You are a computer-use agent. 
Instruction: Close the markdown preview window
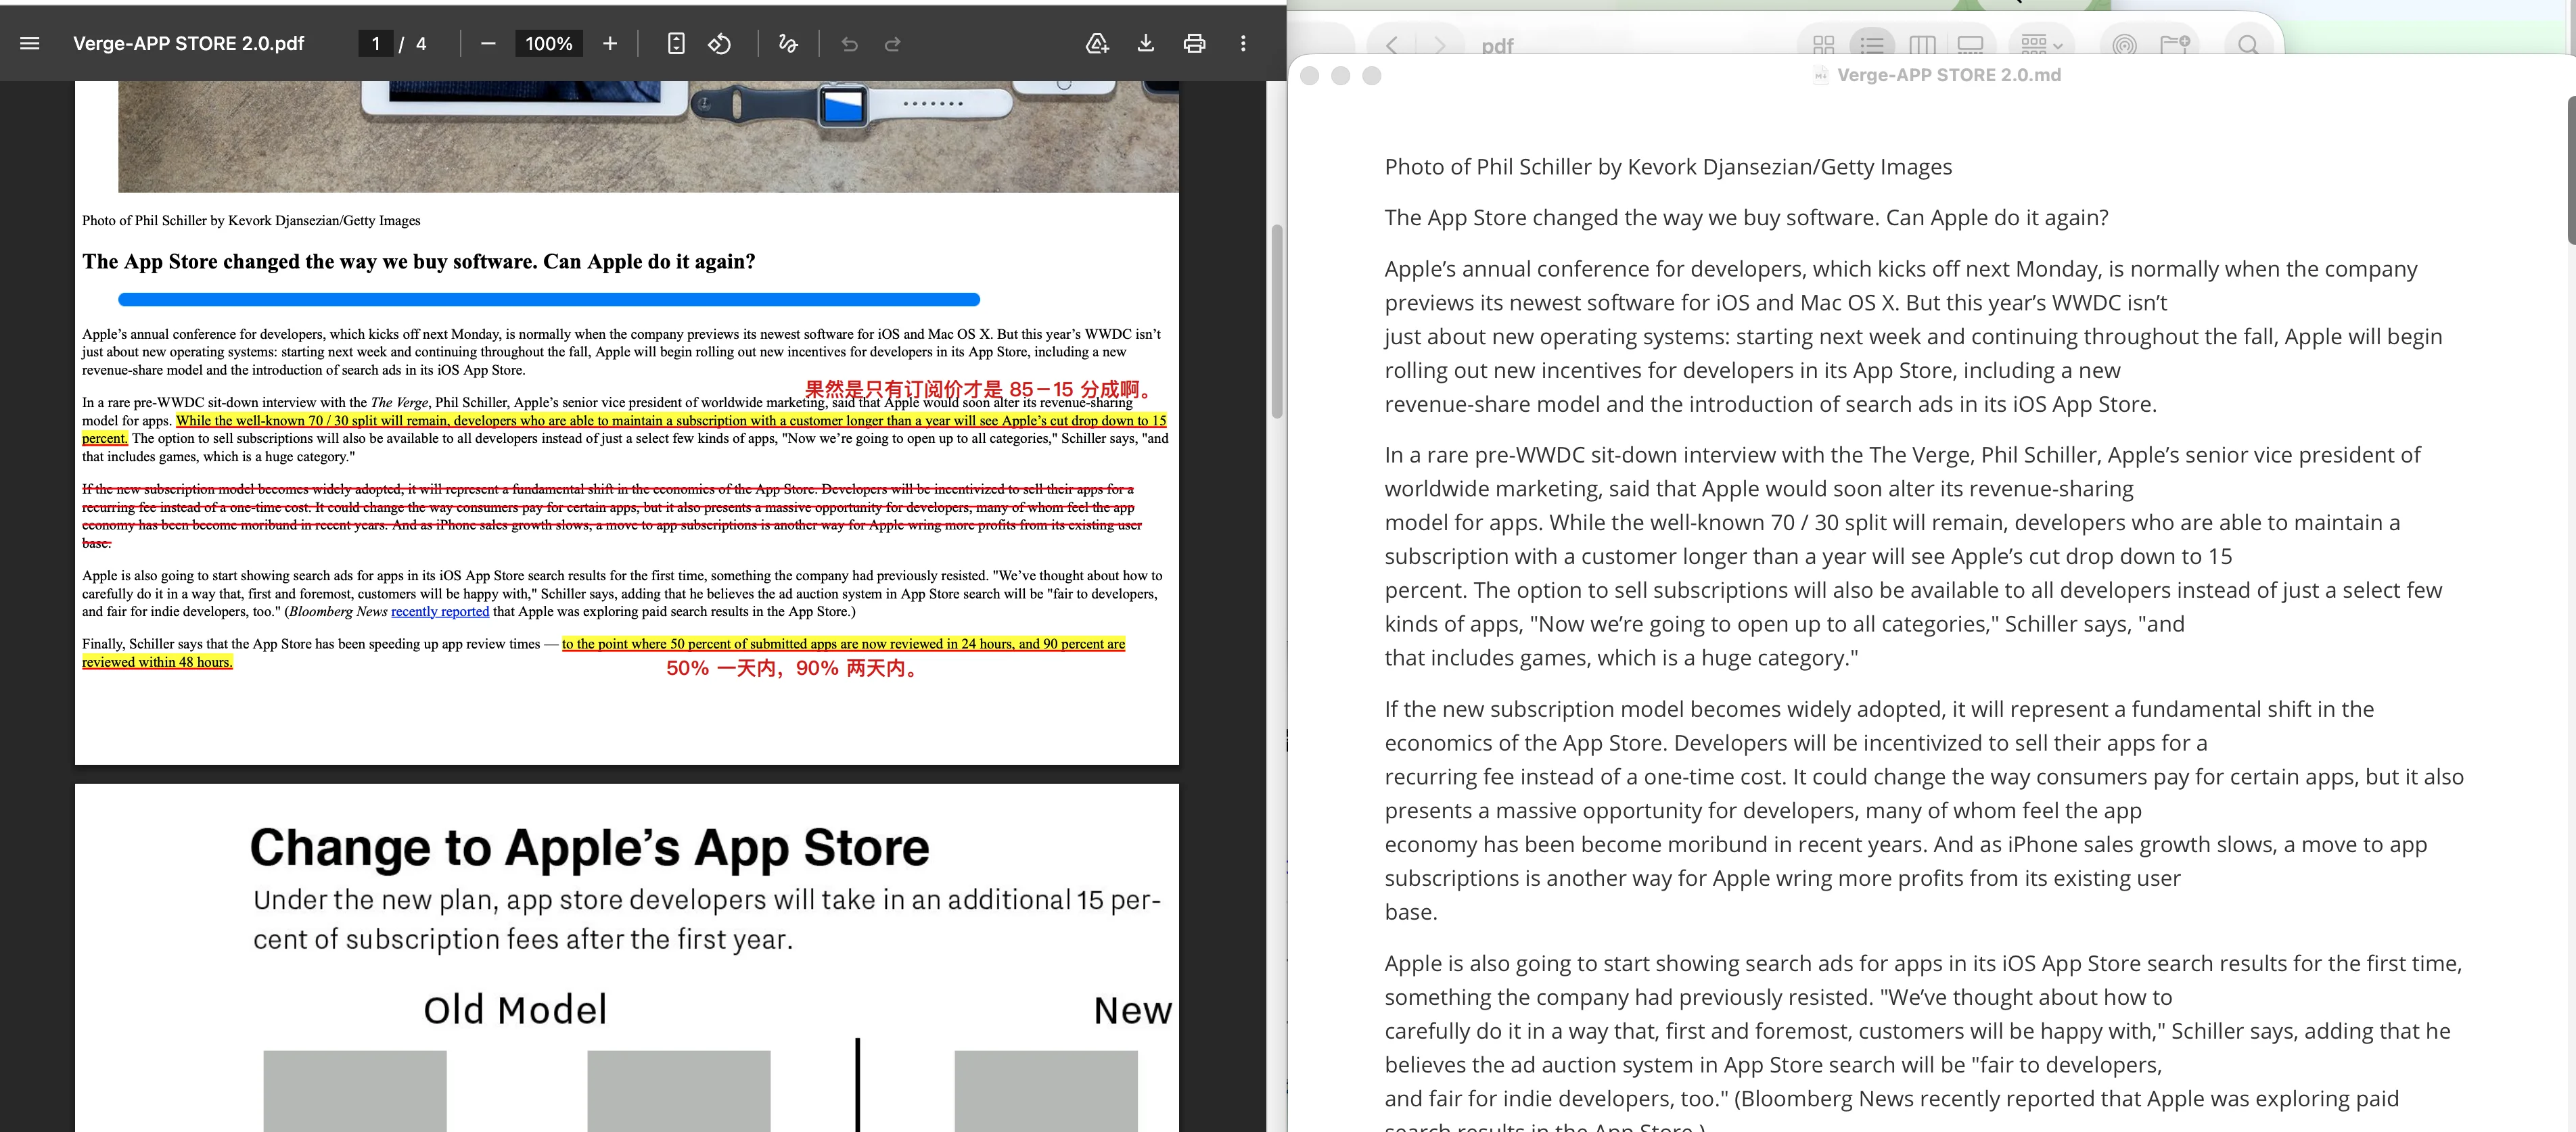[x=1310, y=76]
